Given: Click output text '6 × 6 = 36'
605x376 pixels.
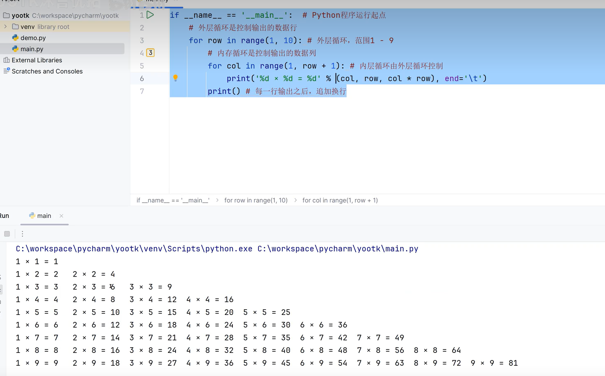Looking at the screenshot, I should (324, 325).
